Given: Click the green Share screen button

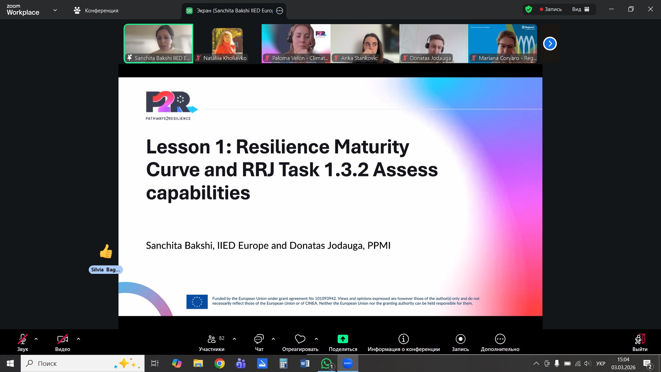Looking at the screenshot, I should click(343, 339).
